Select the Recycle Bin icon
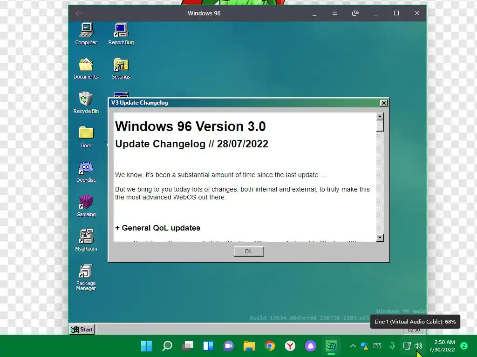Image resolution: width=477 pixels, height=357 pixels. (x=86, y=103)
